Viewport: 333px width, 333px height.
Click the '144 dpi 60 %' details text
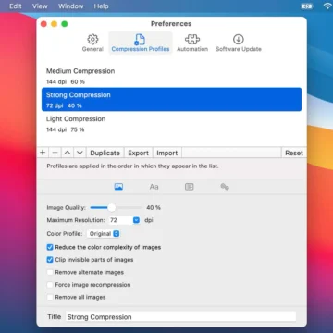pyautogui.click(x=66, y=81)
